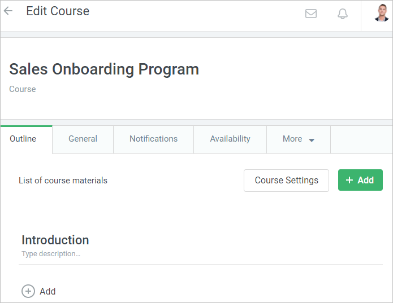
Task: Open messages via the envelope icon
Action: [311, 14]
